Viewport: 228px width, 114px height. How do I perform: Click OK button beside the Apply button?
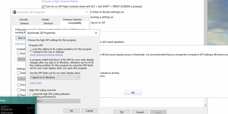pos(122,112)
